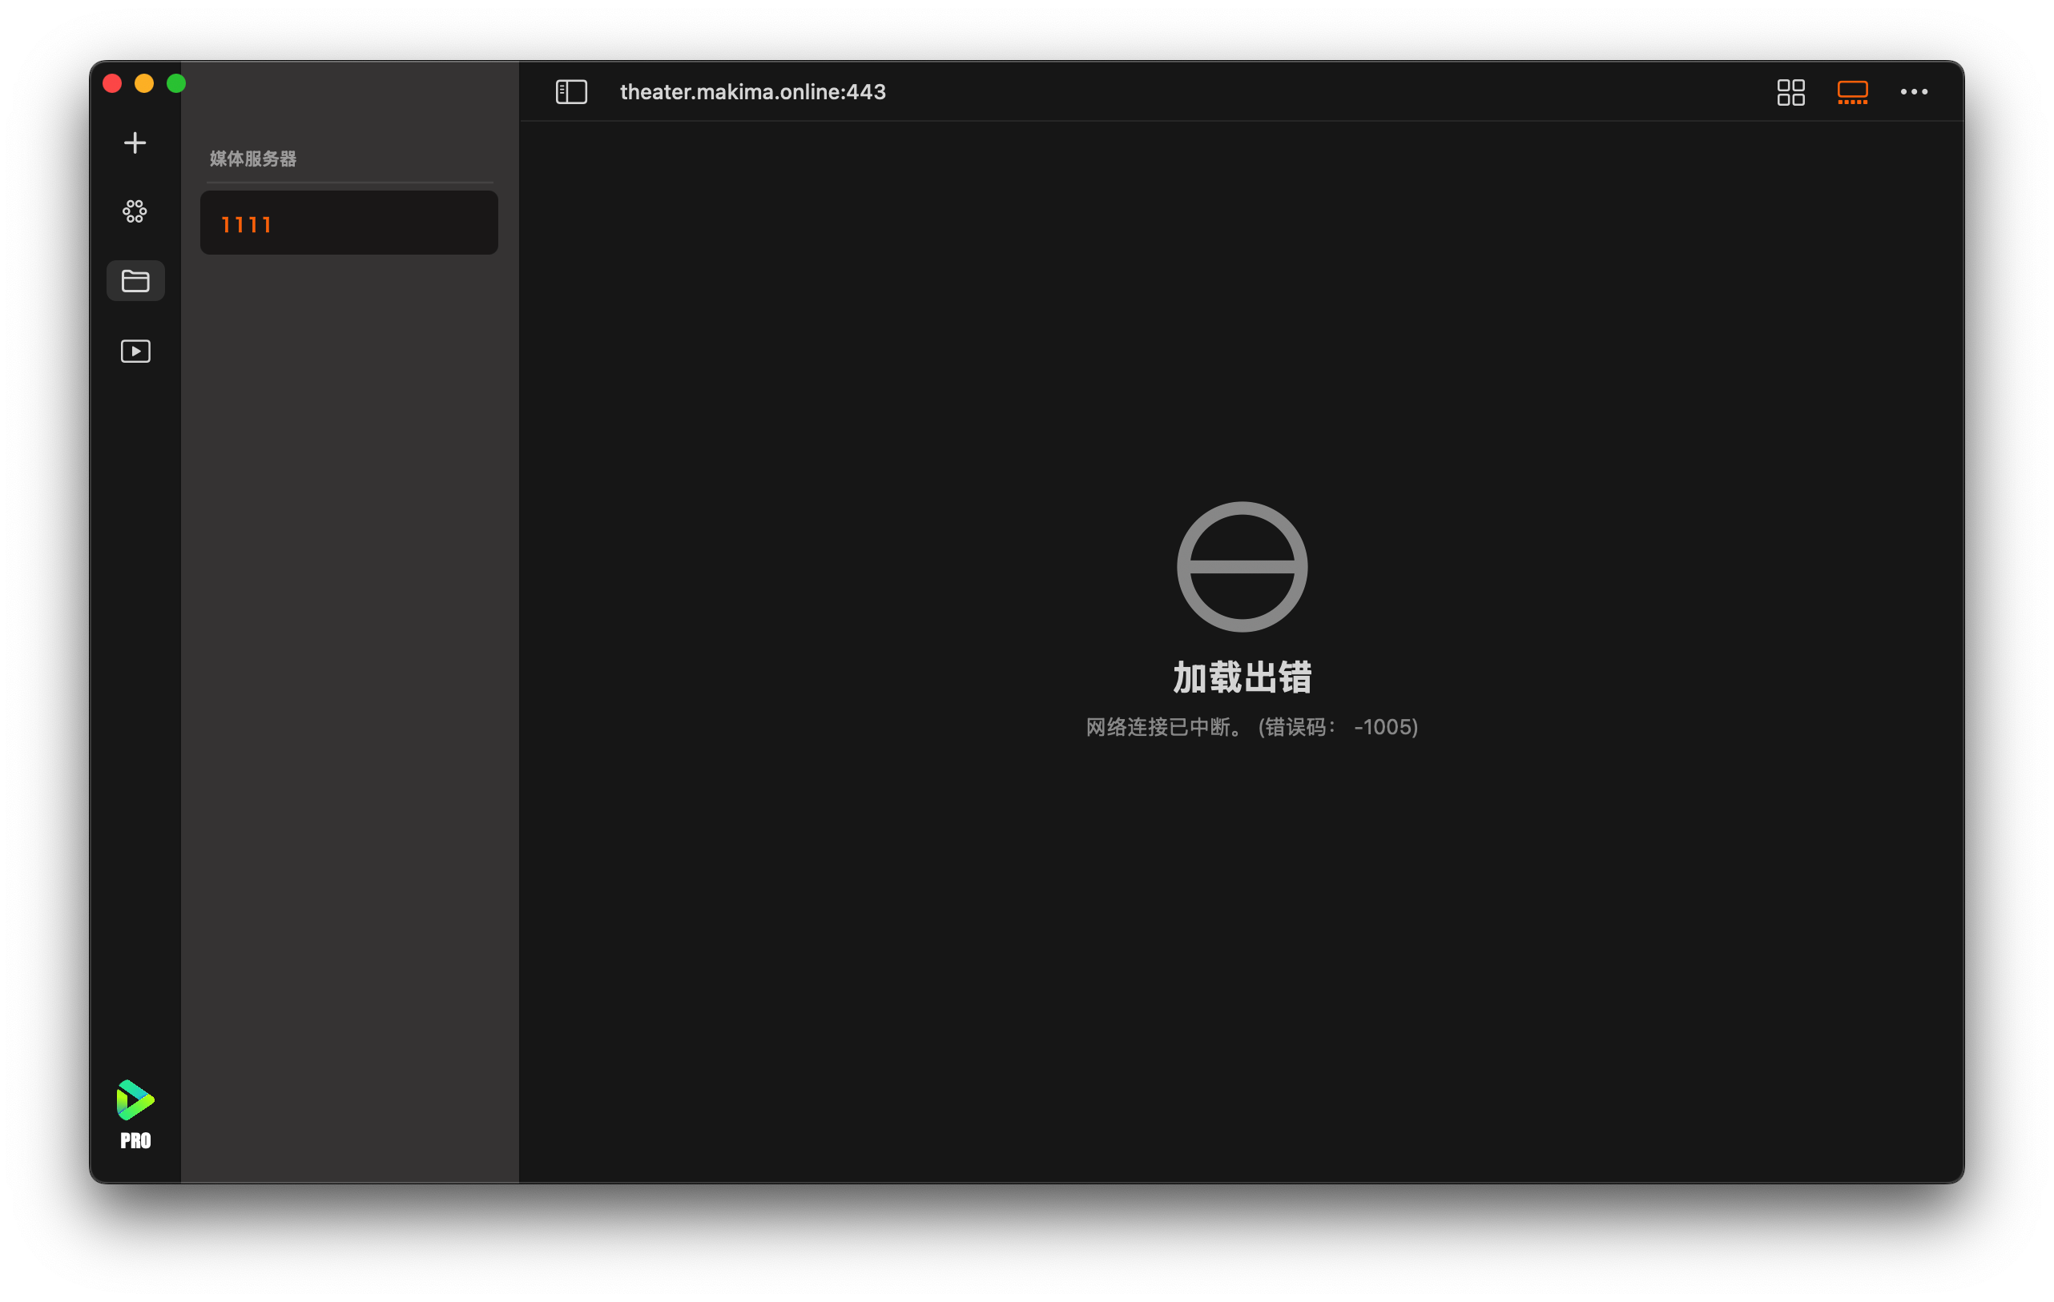Click the theater.makima.online:443 title
2054x1302 pixels.
click(752, 92)
